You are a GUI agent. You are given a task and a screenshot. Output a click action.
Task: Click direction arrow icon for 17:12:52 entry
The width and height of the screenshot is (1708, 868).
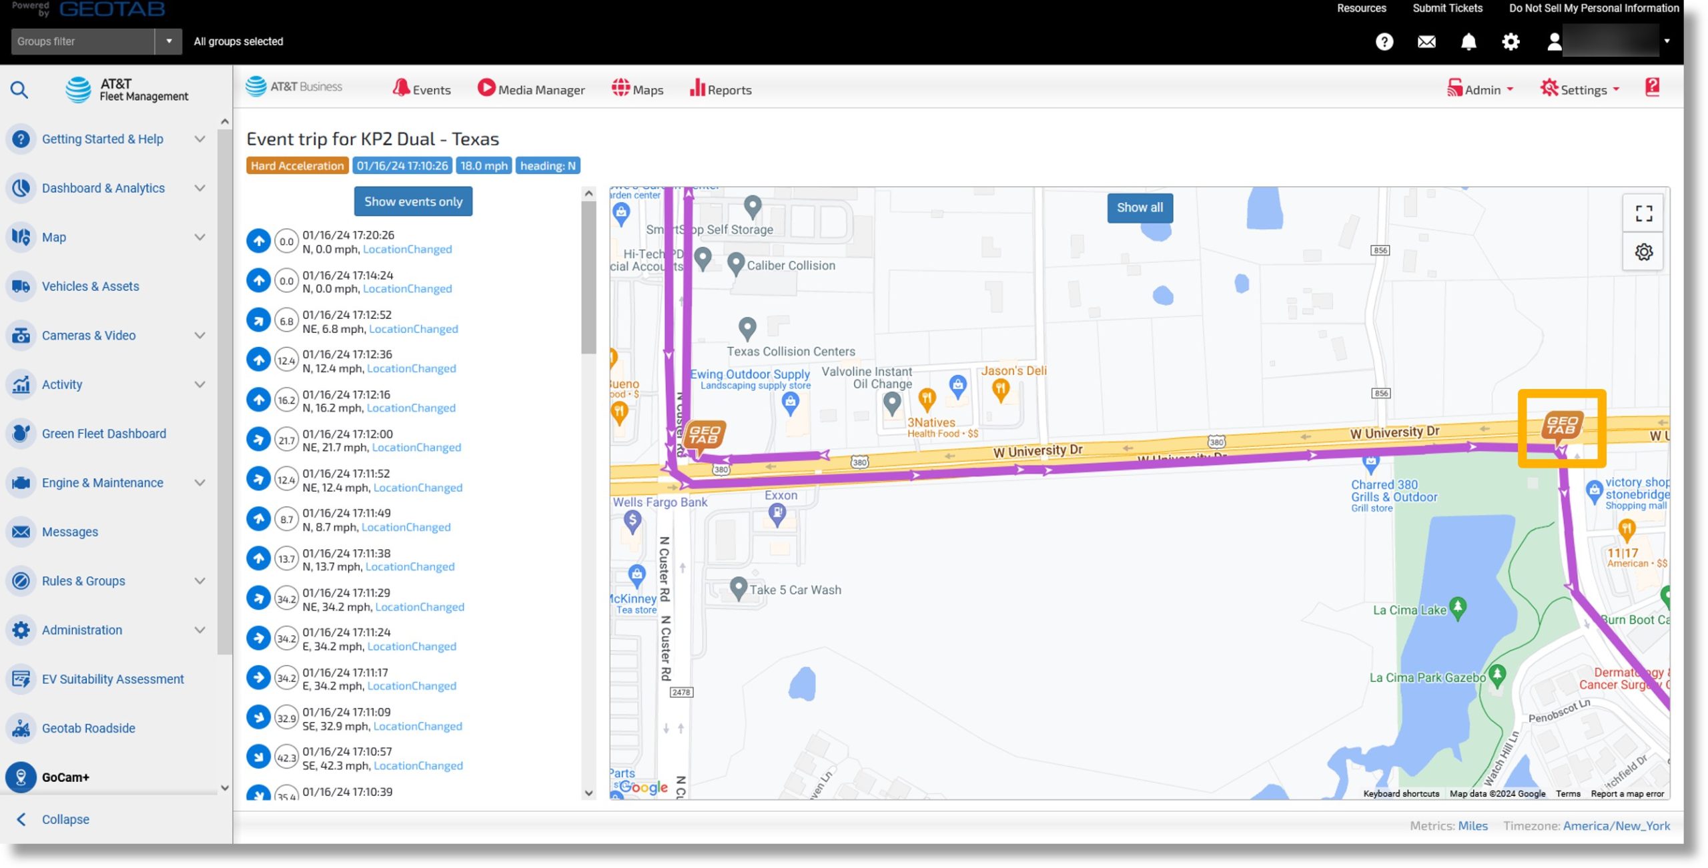(258, 320)
